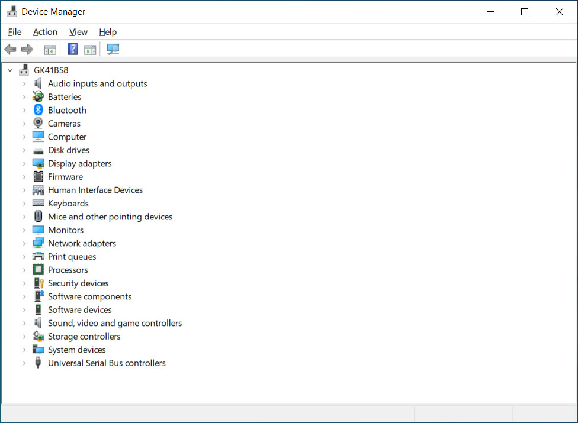
Task: Minimize the Device Manager window
Action: click(490, 12)
